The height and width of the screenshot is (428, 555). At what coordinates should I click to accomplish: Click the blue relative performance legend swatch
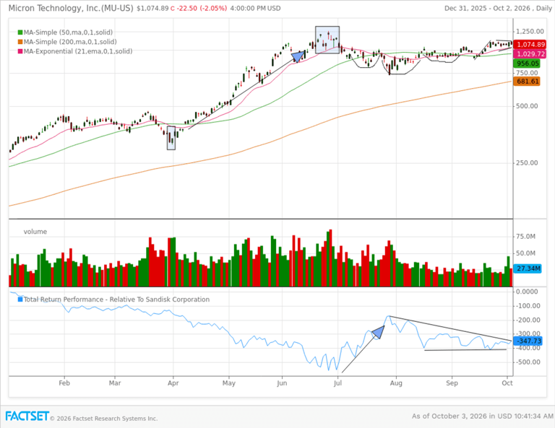(20, 300)
